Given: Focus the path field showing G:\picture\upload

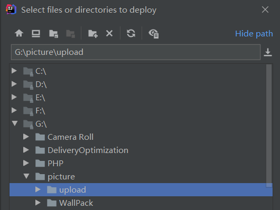Looking at the screenshot, I should pyautogui.click(x=136, y=52).
